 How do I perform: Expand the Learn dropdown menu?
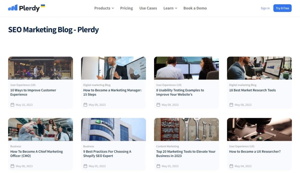[170, 8]
